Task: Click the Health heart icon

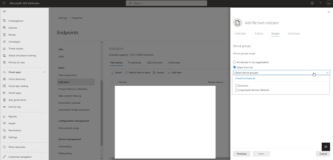Action: 4,124
